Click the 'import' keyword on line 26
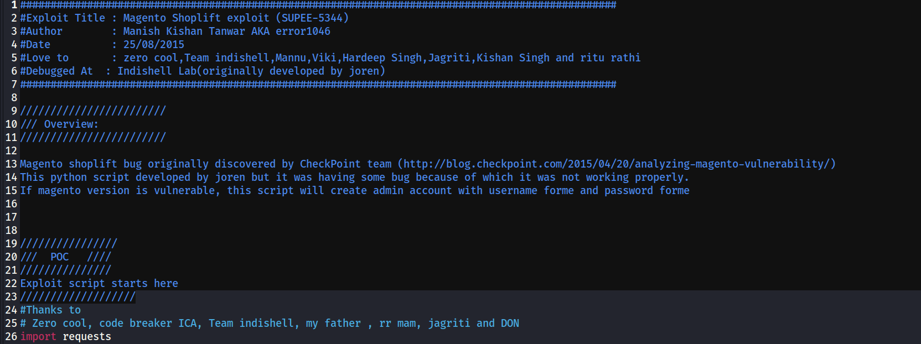The width and height of the screenshot is (921, 344). pyautogui.click(x=38, y=337)
